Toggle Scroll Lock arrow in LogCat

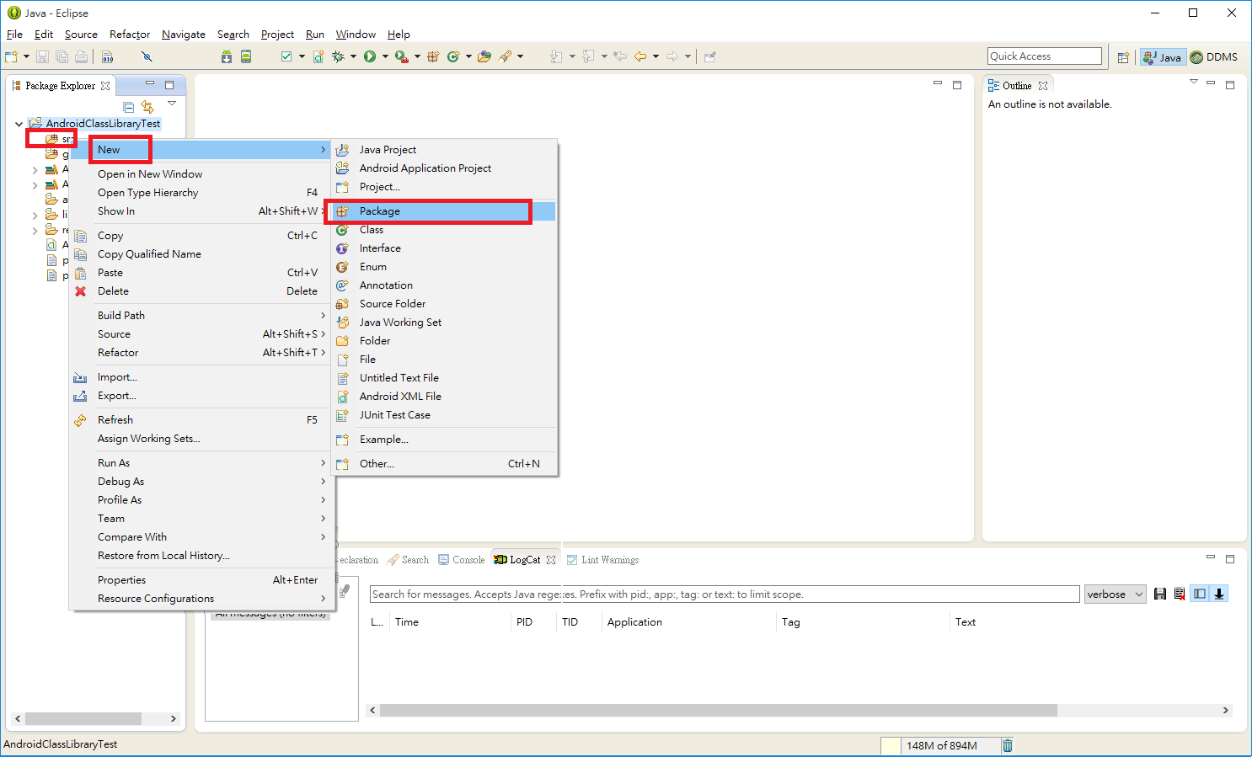(x=1219, y=594)
